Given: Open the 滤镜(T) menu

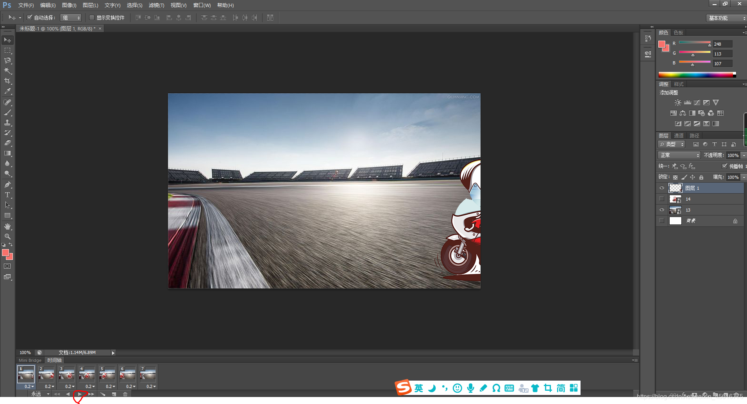Looking at the screenshot, I should pos(156,5).
